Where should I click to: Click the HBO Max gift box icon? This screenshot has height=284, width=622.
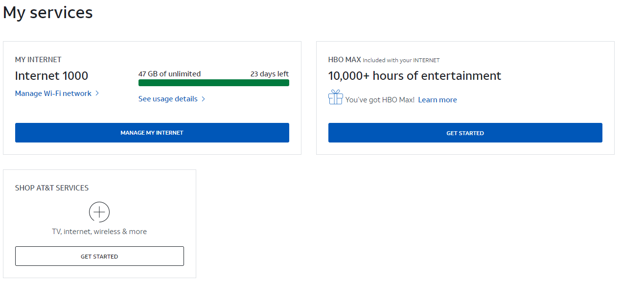[x=335, y=97]
